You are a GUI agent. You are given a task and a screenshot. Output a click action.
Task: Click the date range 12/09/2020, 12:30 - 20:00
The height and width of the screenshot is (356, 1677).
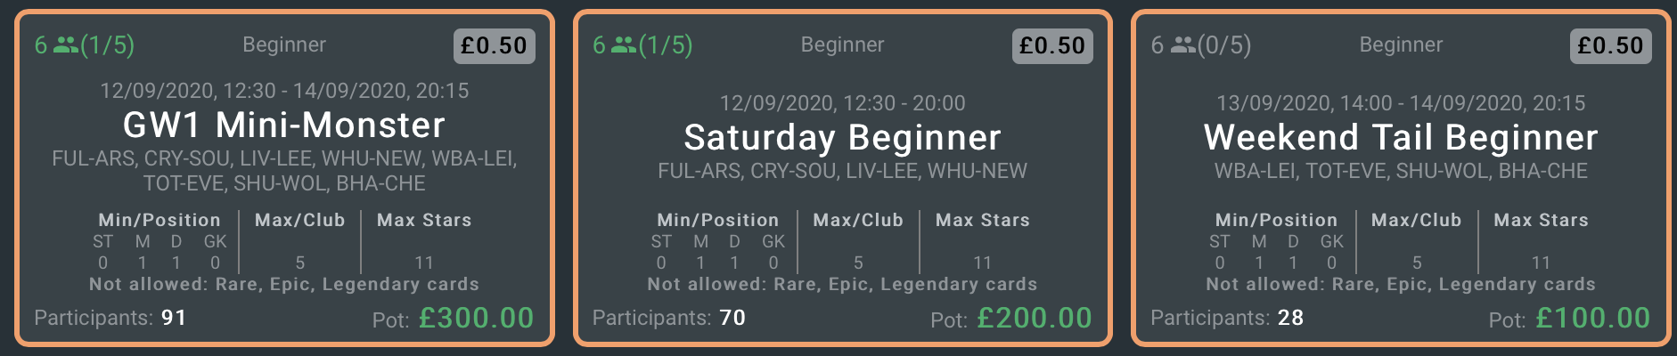842,103
